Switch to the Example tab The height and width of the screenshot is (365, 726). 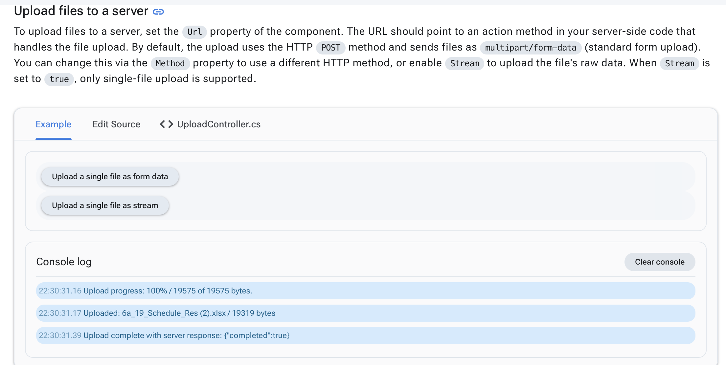click(54, 124)
